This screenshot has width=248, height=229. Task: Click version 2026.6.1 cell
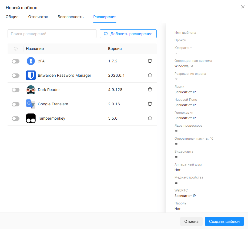[116, 75]
